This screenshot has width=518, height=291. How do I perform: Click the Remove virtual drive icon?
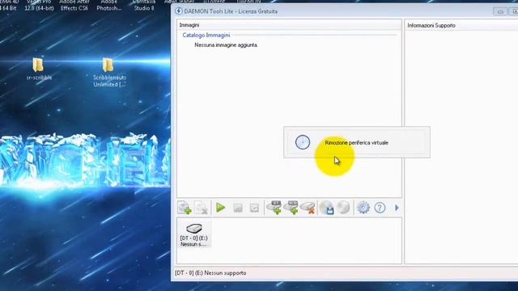[x=308, y=208]
